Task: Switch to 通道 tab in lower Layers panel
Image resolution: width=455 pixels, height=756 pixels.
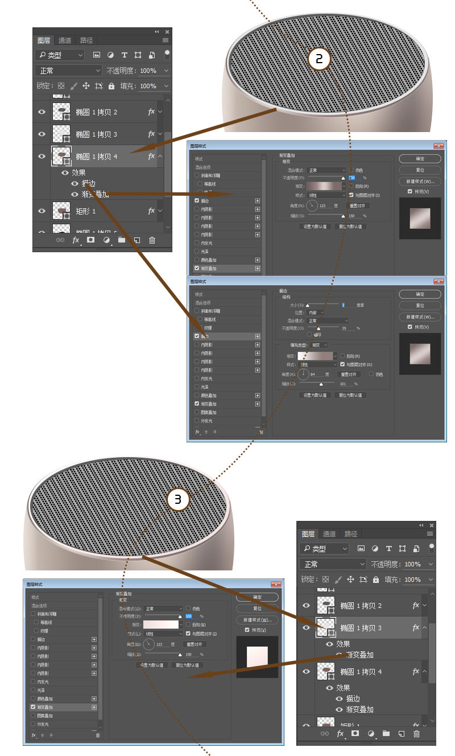Action: click(x=329, y=534)
